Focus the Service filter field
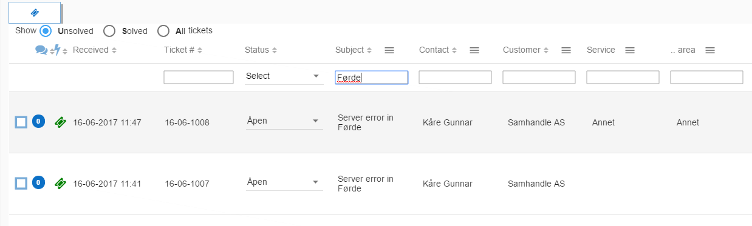 623,77
